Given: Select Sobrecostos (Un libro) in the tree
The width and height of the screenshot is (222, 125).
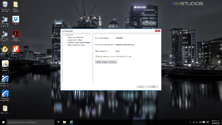Looking at the screenshot, I should [x=75, y=40].
